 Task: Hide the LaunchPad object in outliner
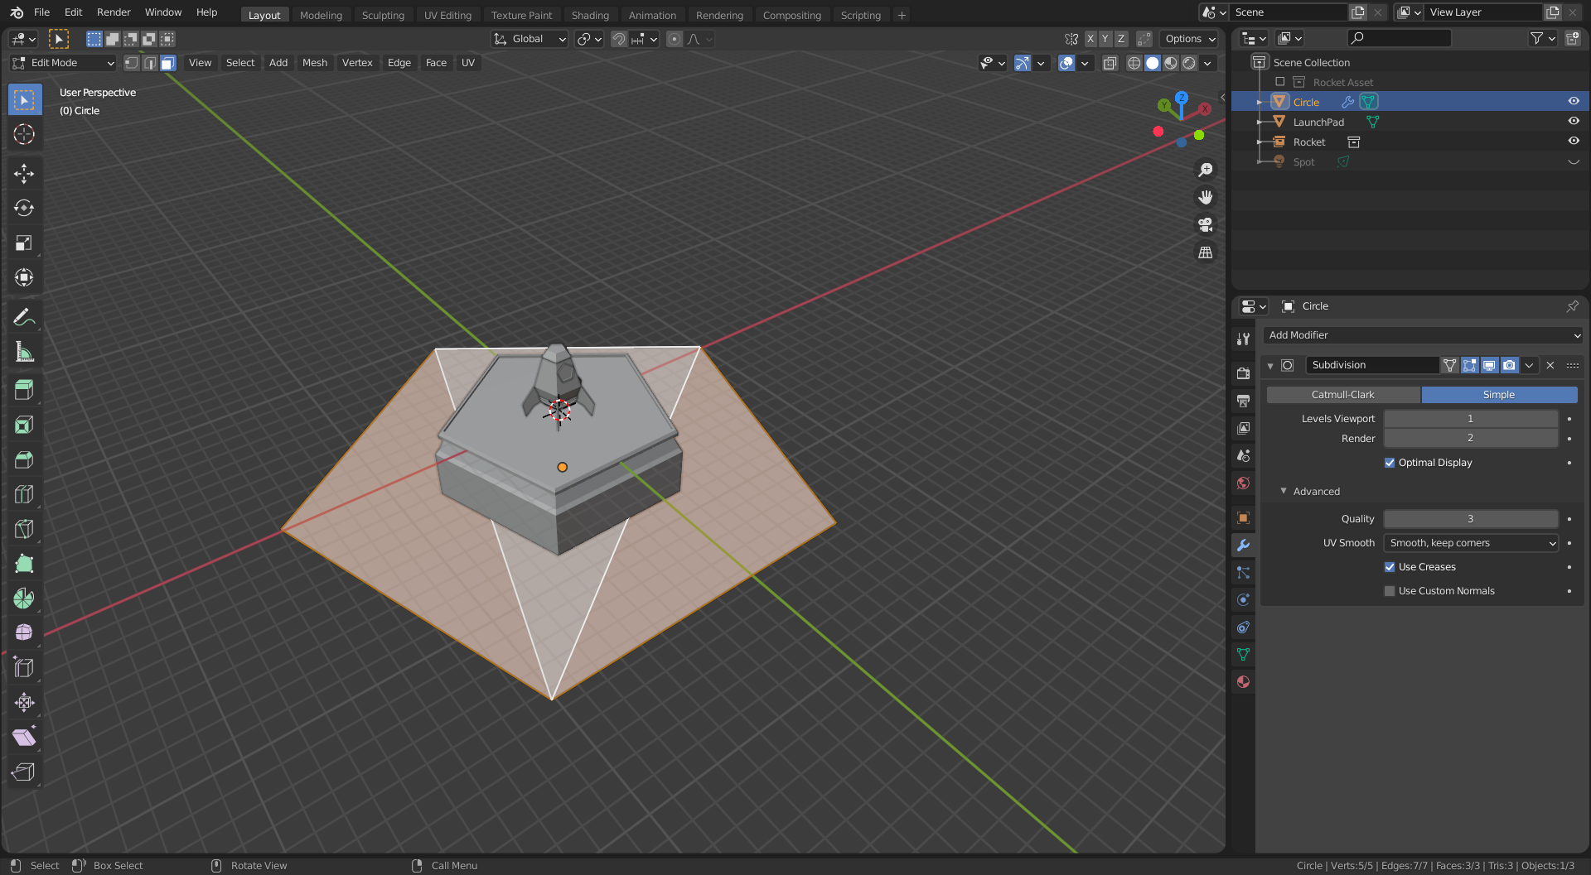[x=1574, y=122]
